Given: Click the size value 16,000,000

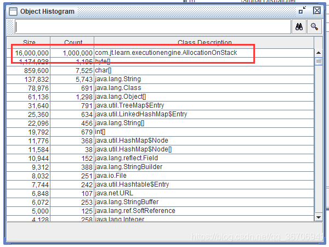Looking at the screenshot, I should click(32, 53).
